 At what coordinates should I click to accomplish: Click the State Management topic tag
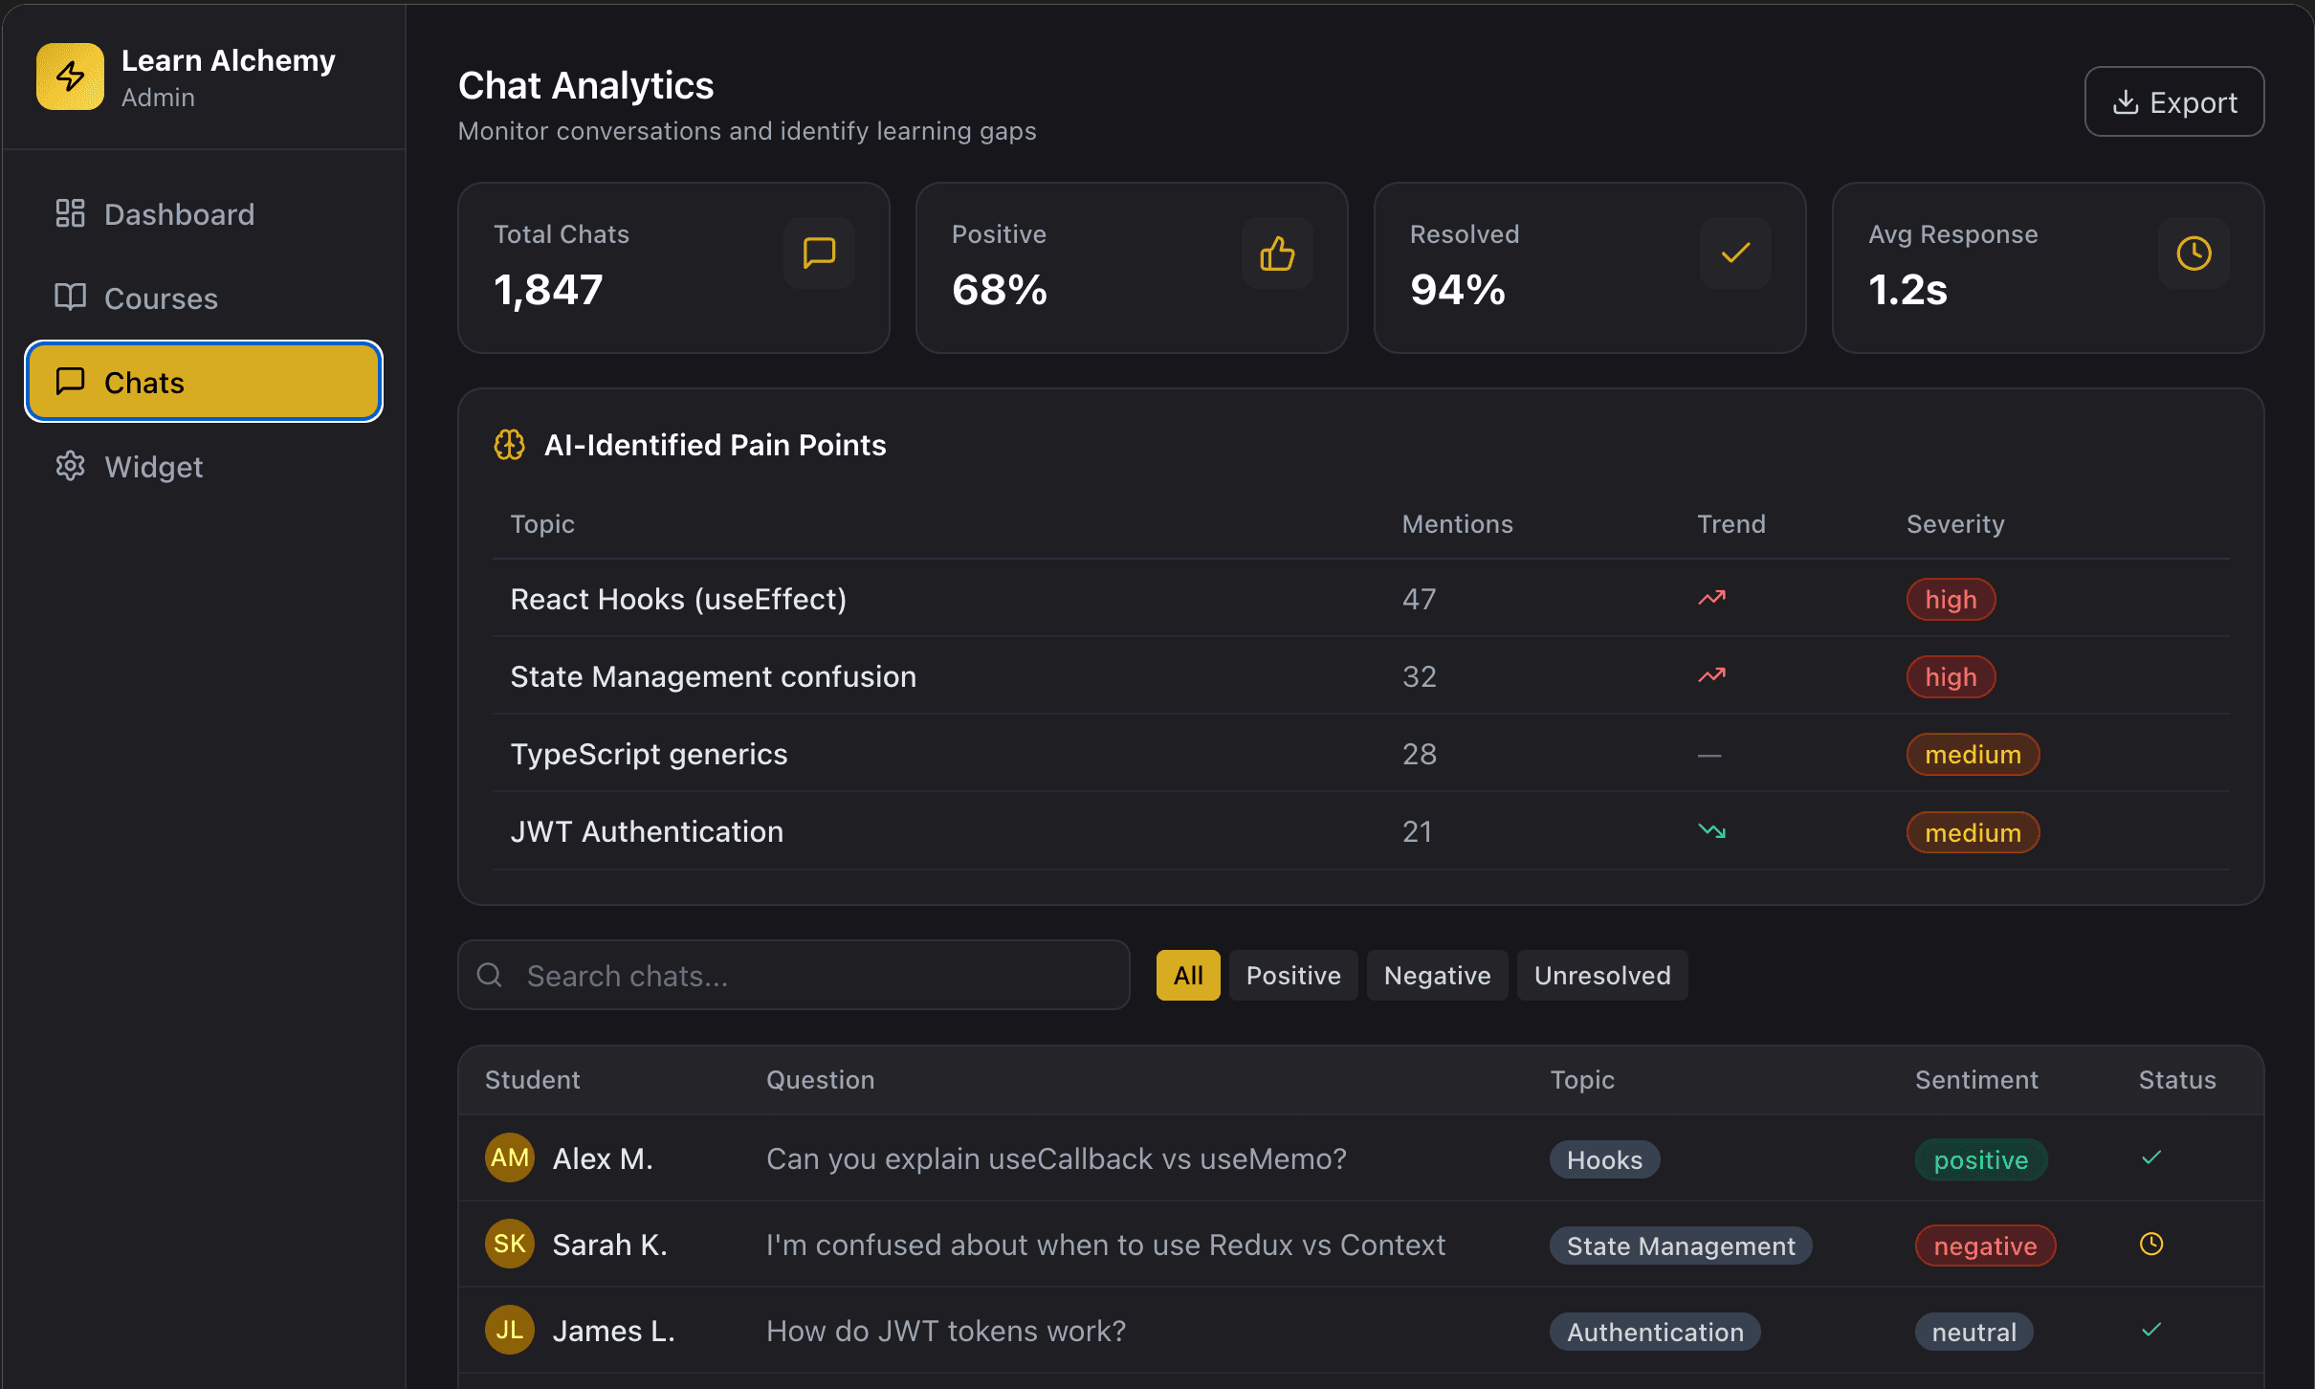pyautogui.click(x=1681, y=1246)
